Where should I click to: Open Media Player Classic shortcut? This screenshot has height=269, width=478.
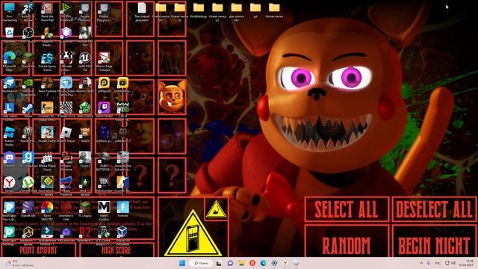coord(47,158)
